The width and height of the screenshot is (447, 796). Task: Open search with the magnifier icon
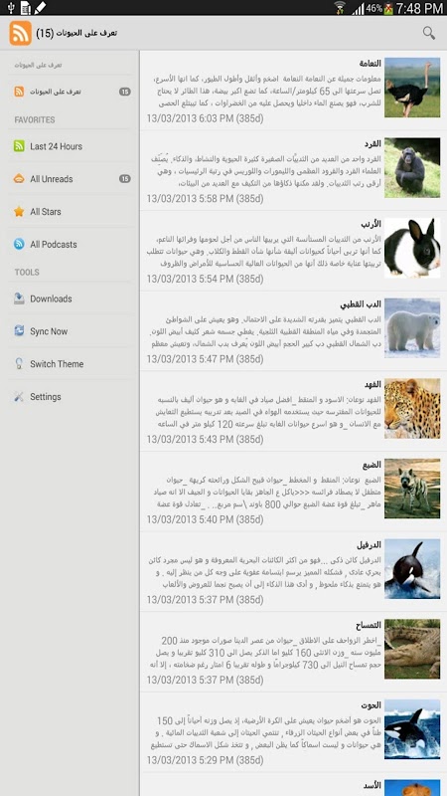click(x=429, y=34)
